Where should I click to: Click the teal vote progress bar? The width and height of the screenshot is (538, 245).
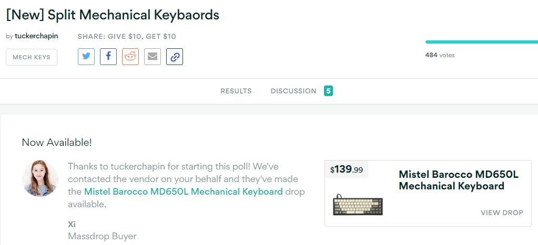click(x=481, y=42)
